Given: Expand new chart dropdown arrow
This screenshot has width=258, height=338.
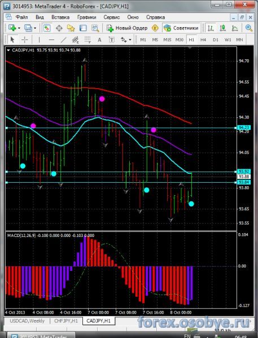Looking at the screenshot, I should (x=19, y=28).
